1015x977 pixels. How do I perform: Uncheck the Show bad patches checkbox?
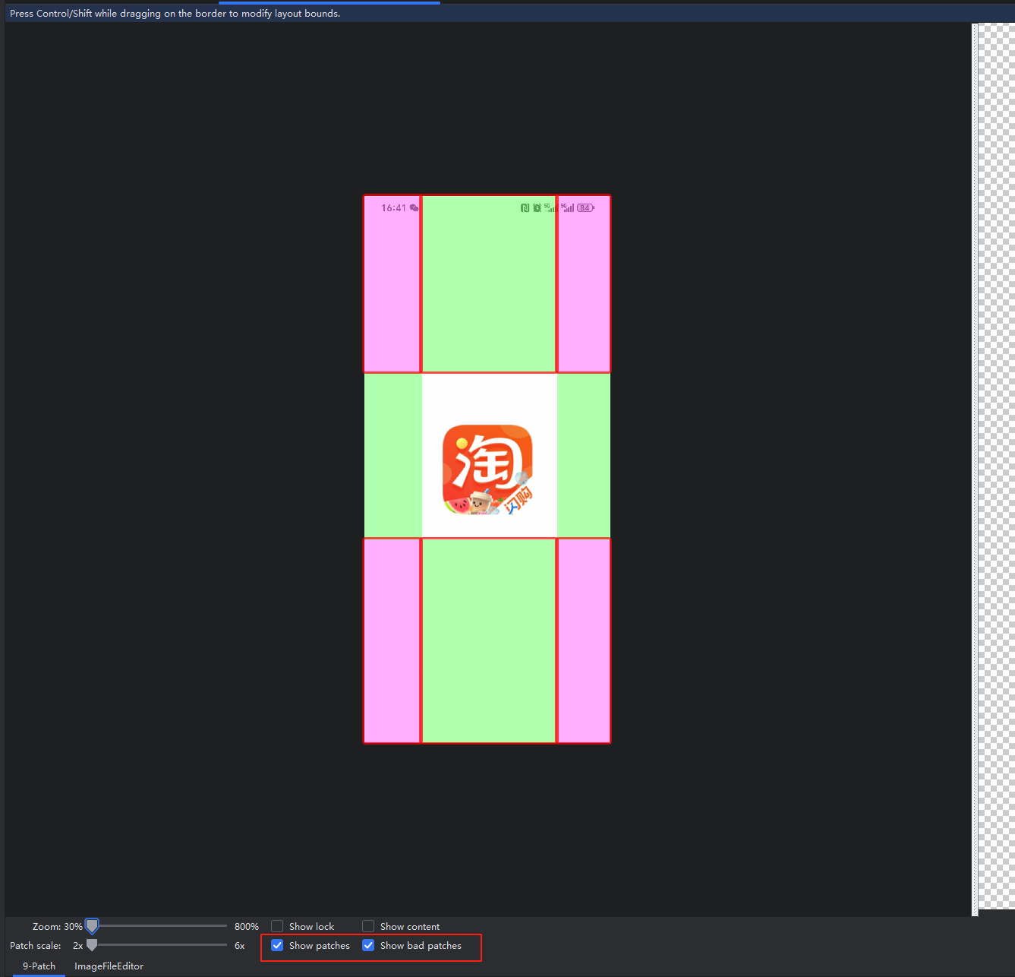click(x=368, y=945)
